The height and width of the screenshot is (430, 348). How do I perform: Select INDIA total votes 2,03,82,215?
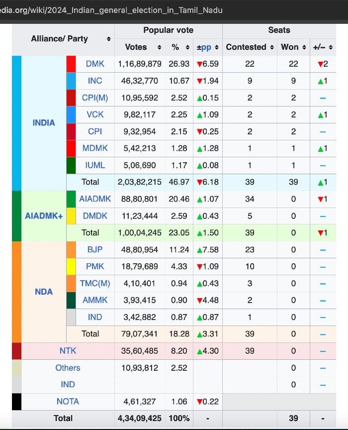(x=140, y=182)
